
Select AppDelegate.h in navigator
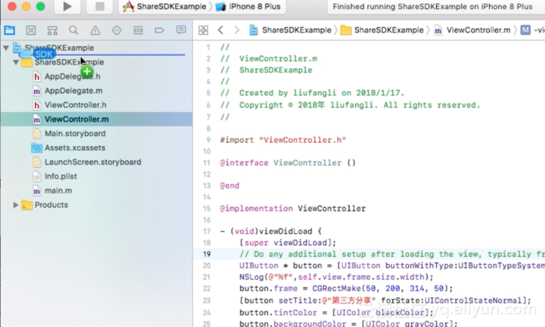pos(72,76)
